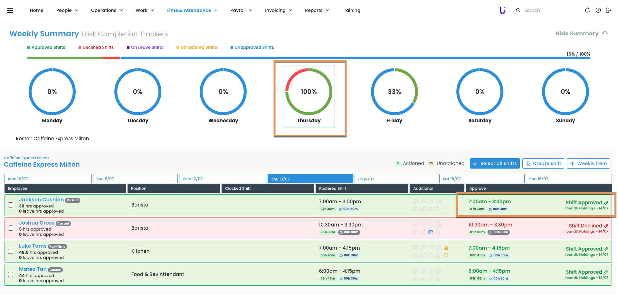Click the orange refresh icon on Luke Toms' row
Screen dimensions: 618x295
446,255
